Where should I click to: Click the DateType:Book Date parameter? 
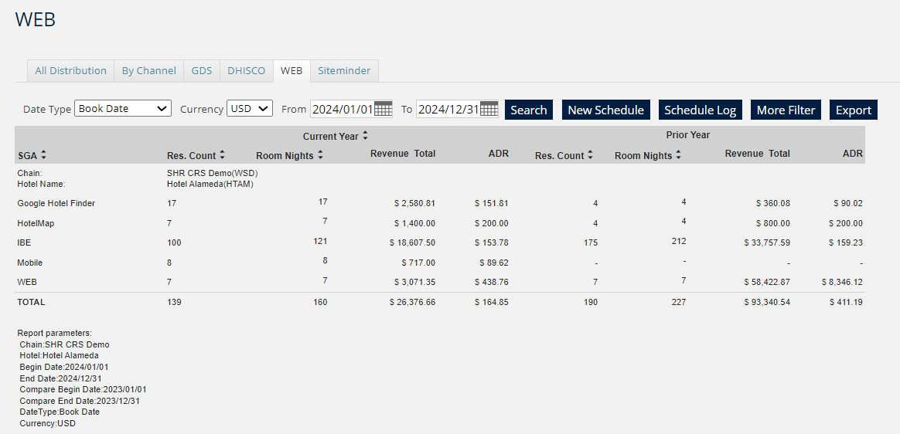tap(59, 412)
